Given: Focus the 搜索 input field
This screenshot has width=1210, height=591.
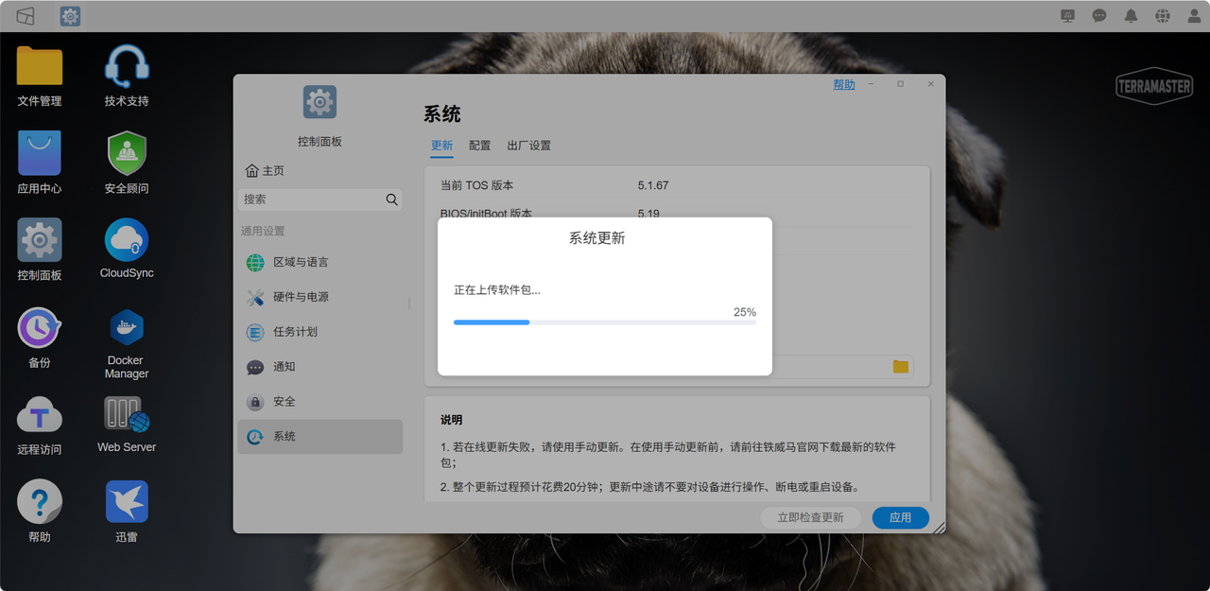Looking at the screenshot, I should tap(320, 200).
